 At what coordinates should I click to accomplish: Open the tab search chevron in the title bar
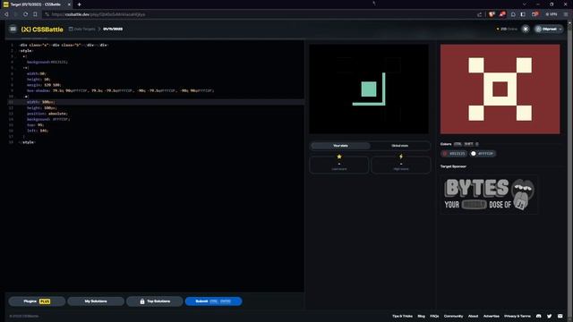tap(525, 4)
